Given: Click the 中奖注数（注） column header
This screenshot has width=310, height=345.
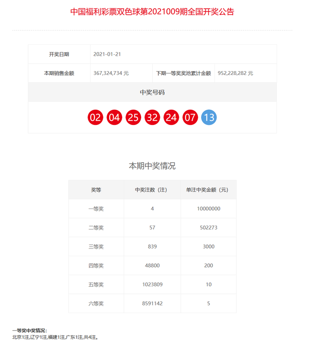Looking at the screenshot, I should coord(152,189).
